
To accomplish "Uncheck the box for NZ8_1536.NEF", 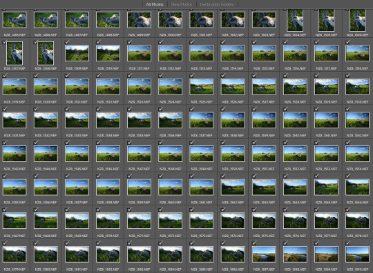I will tap(160, 109).
